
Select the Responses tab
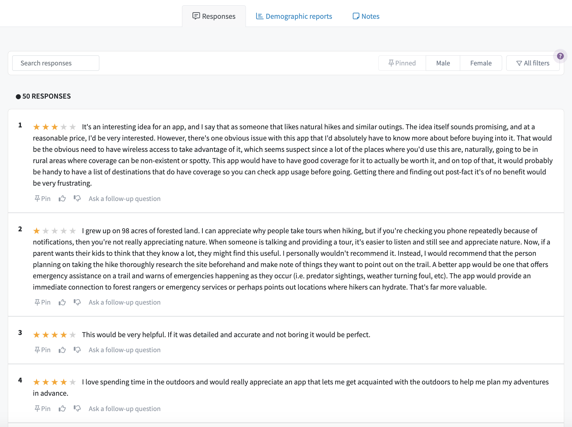point(214,16)
